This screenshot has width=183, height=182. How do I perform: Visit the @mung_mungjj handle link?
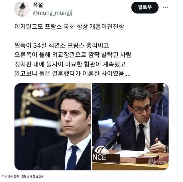click(x=53, y=13)
